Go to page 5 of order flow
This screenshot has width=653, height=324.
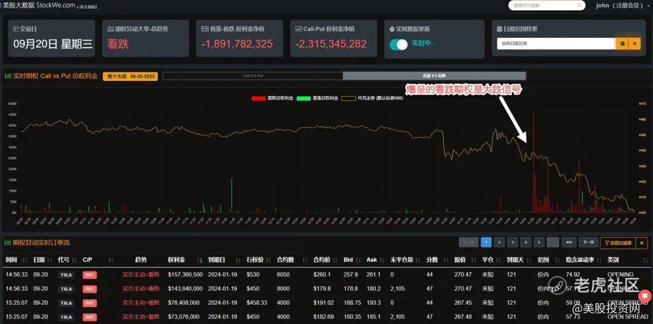coord(539,242)
